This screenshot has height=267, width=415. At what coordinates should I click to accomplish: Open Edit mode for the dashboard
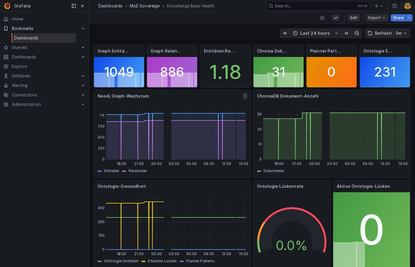354,18
